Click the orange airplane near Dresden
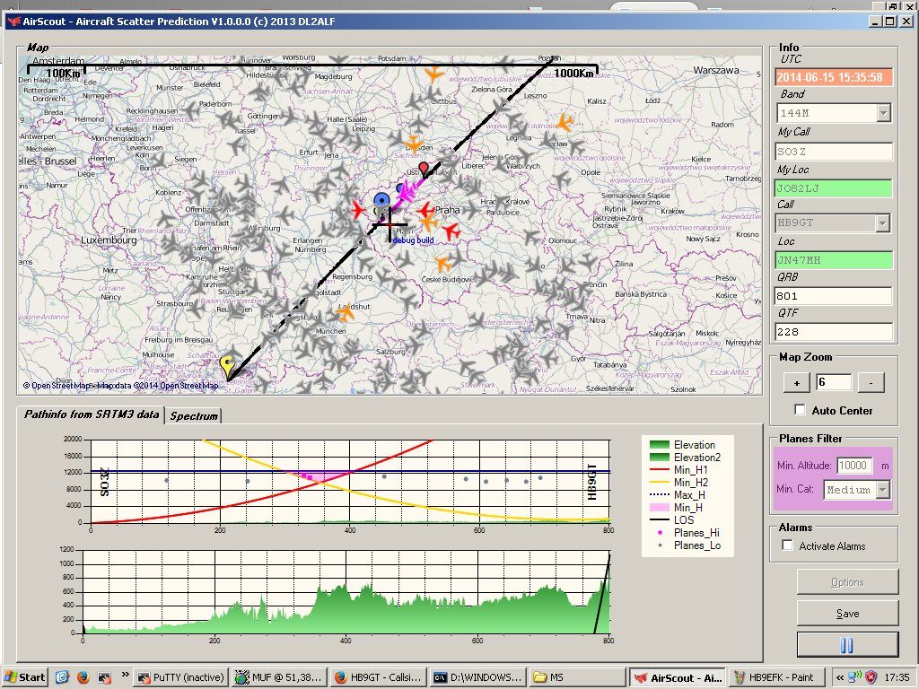 click(x=413, y=144)
